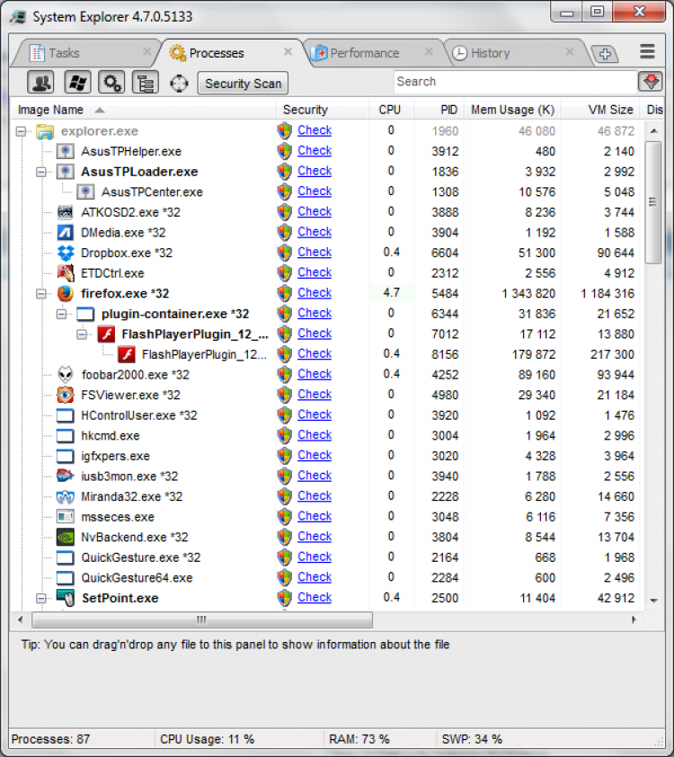Sort by VM Size column header
Viewport: 674px width, 757px height.
[600, 110]
